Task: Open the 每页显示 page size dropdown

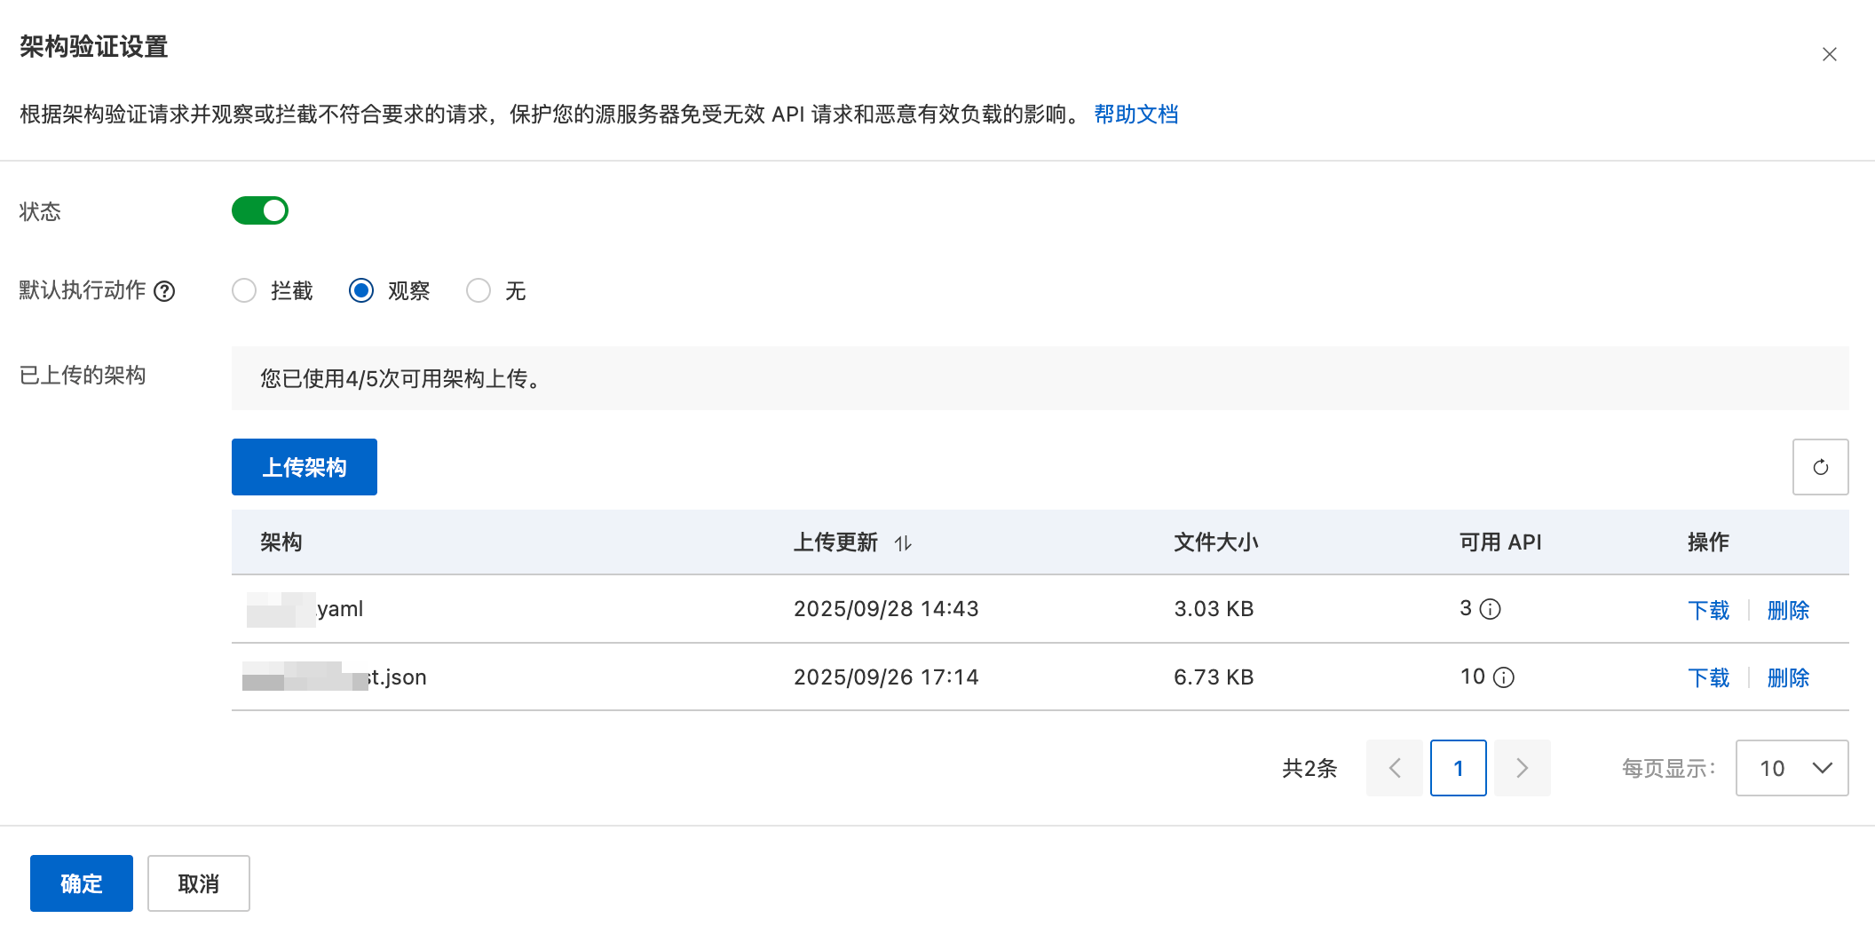Action: tap(1792, 768)
